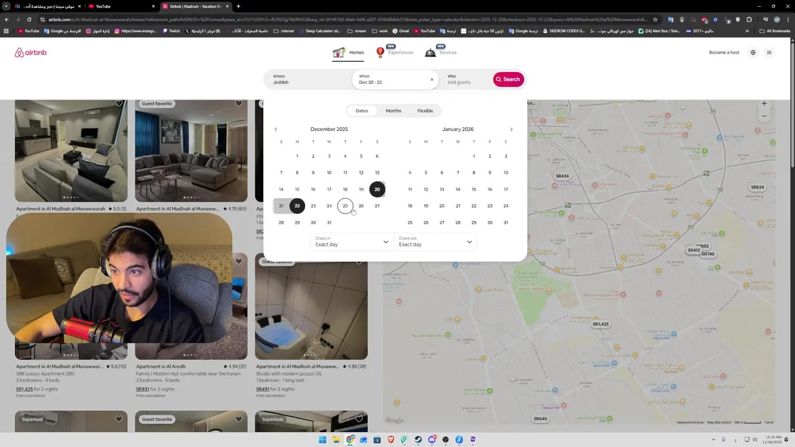
Task: Save the 4.75 (60) apartment to wishlist
Action: point(238,104)
